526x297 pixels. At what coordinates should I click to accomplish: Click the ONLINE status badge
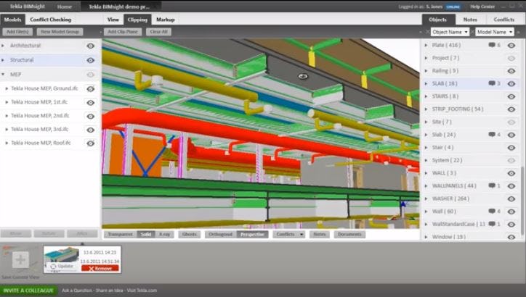[453, 7]
